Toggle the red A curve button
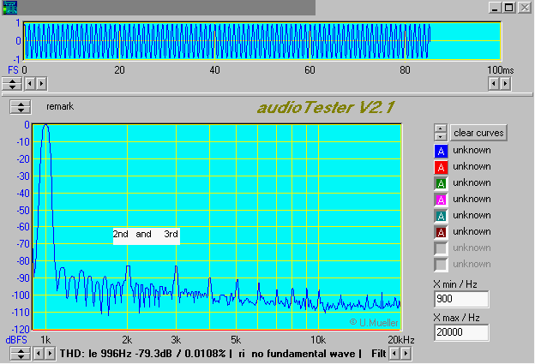The width and height of the screenshot is (535, 364). (441, 167)
